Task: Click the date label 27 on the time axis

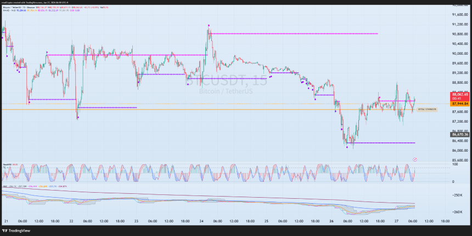Action: tap(396, 221)
